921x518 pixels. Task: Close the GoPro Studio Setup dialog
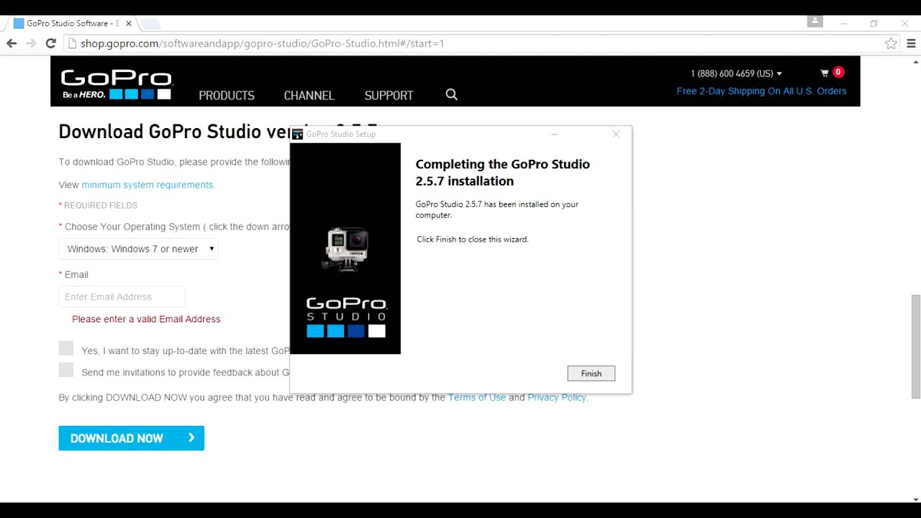(x=616, y=134)
